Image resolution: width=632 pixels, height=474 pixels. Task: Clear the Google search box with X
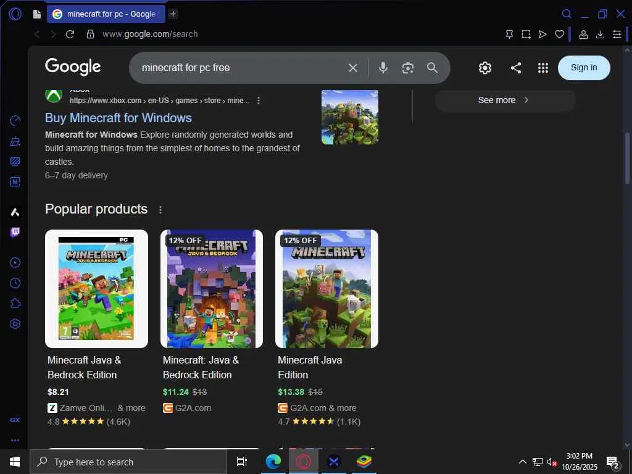pos(352,68)
